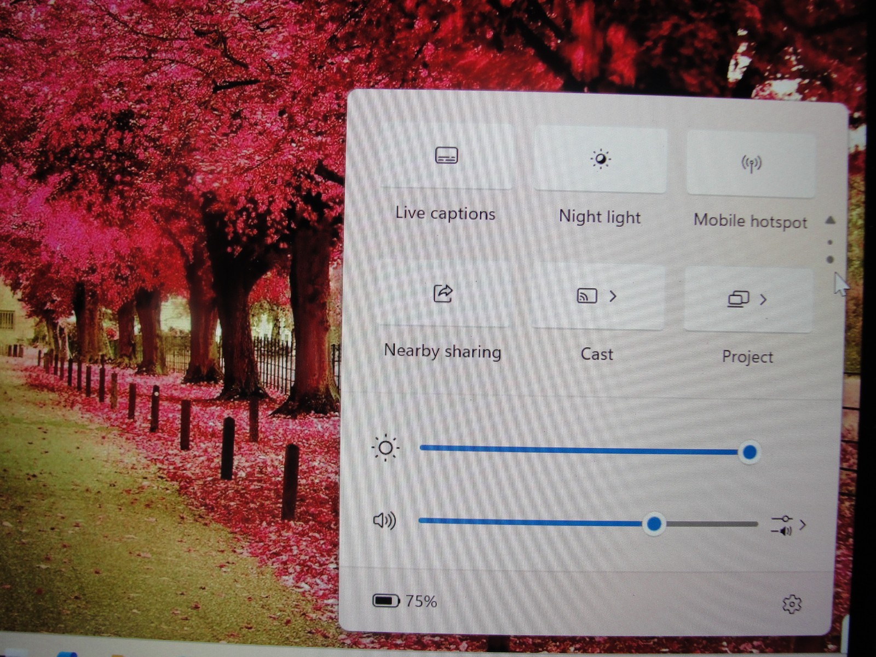
Task: Expand Project options chevron
Action: tap(763, 299)
